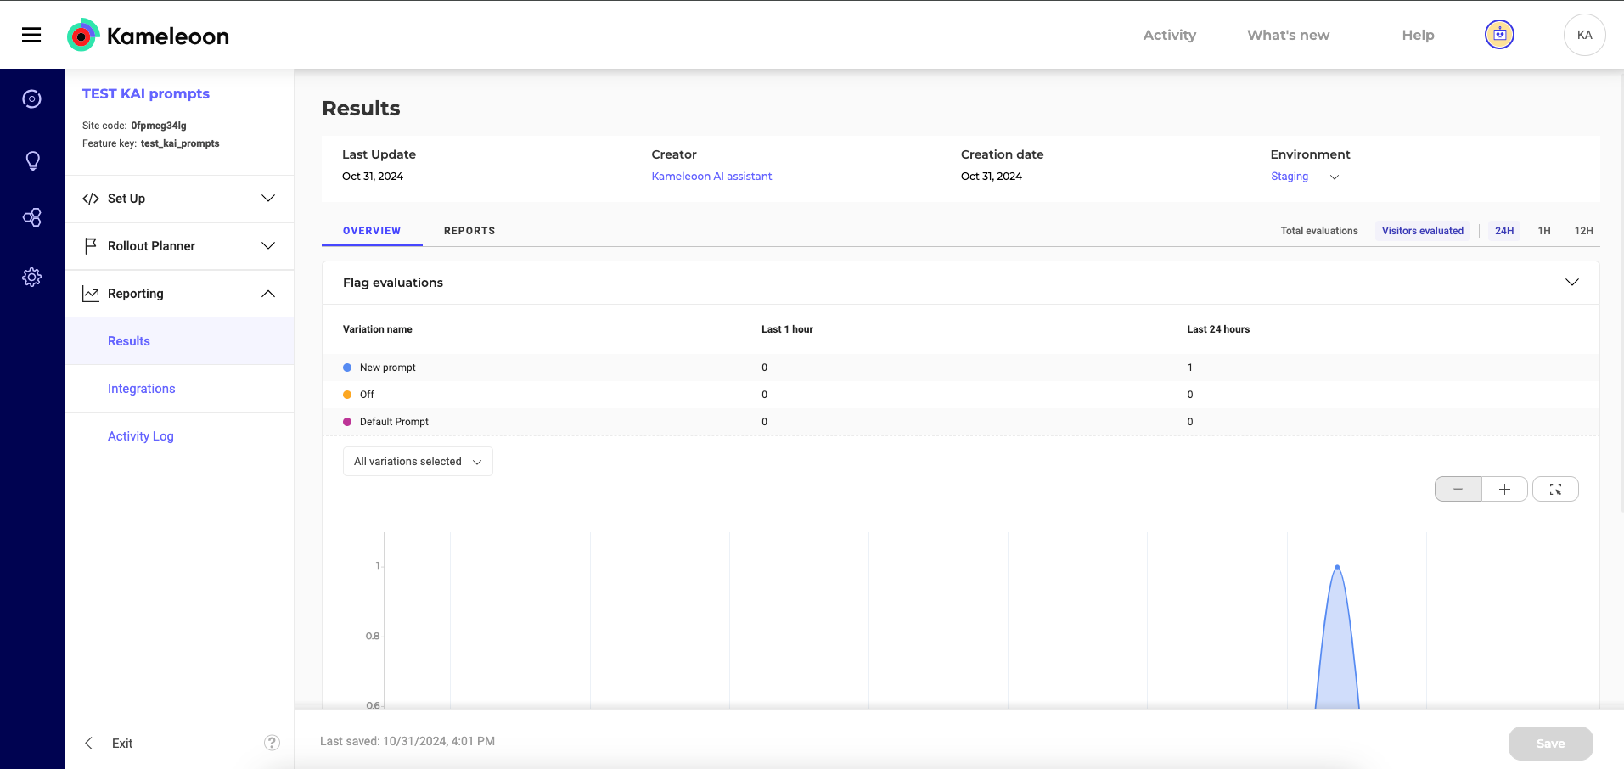Select the 1H time range
The width and height of the screenshot is (1624, 769).
[x=1544, y=231]
